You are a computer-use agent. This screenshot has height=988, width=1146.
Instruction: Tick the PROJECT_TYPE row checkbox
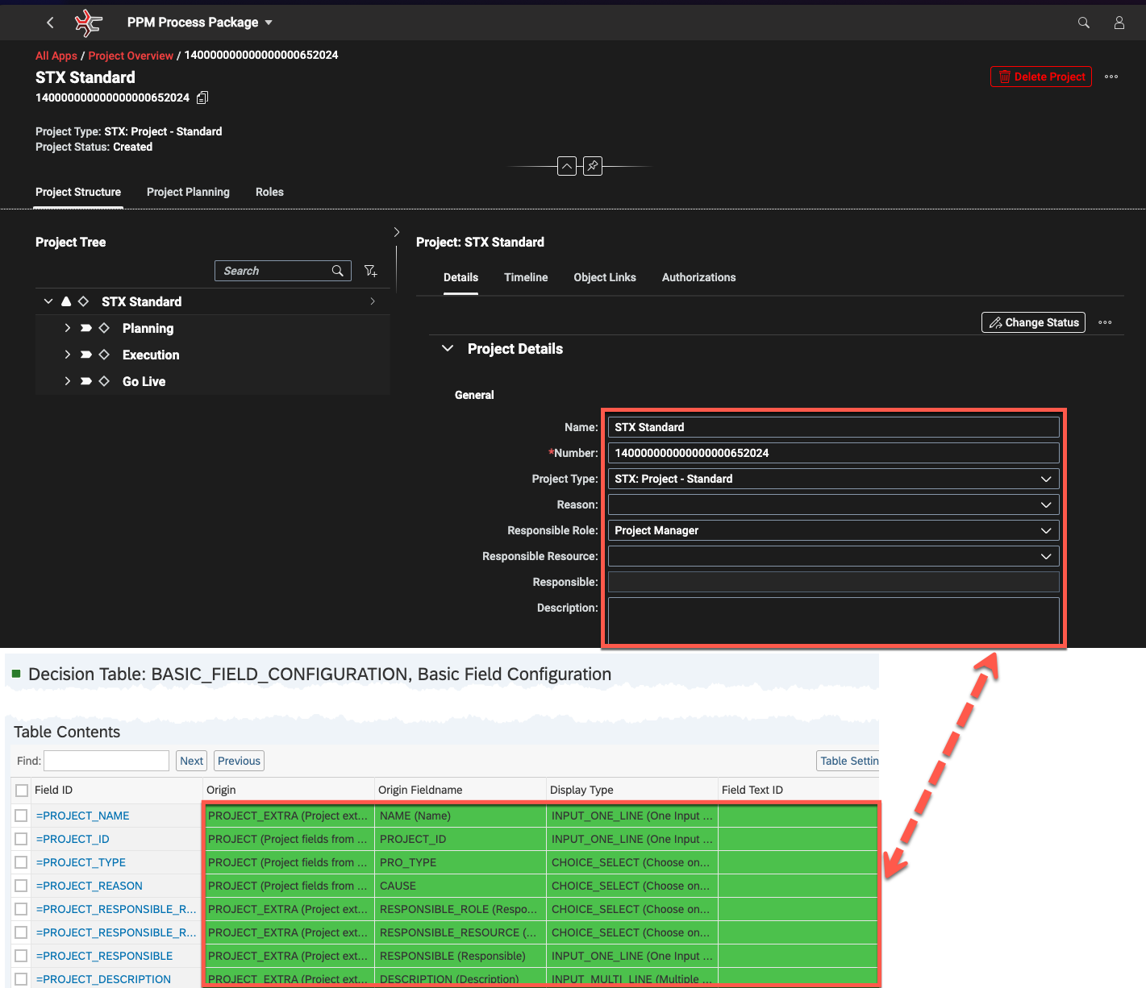[x=22, y=862]
